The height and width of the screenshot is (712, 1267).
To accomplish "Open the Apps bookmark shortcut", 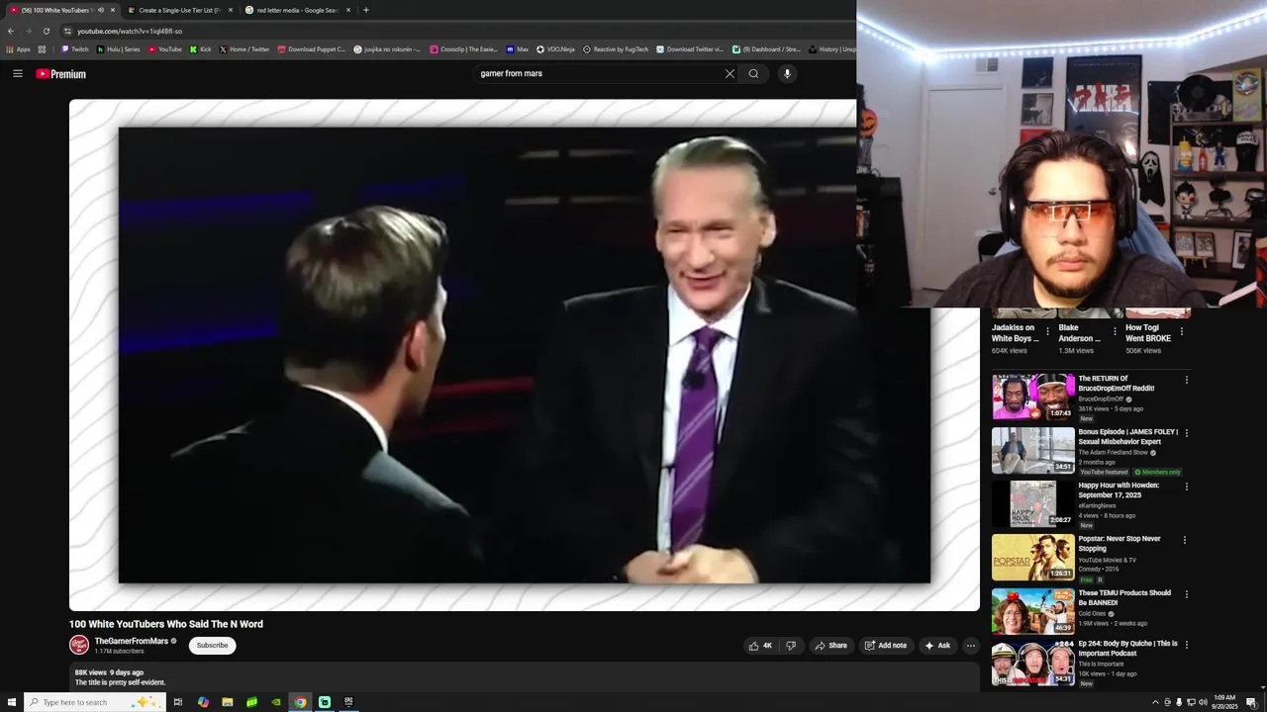I will (x=18, y=49).
